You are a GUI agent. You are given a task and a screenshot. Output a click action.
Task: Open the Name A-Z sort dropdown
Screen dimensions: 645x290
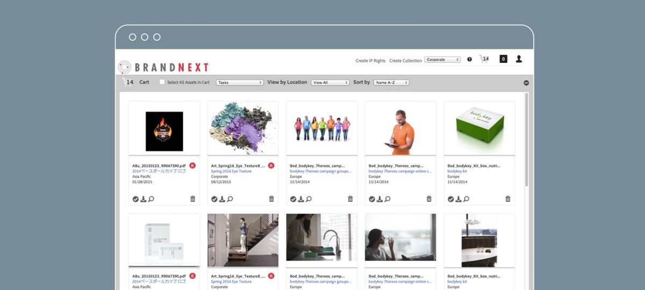392,83
